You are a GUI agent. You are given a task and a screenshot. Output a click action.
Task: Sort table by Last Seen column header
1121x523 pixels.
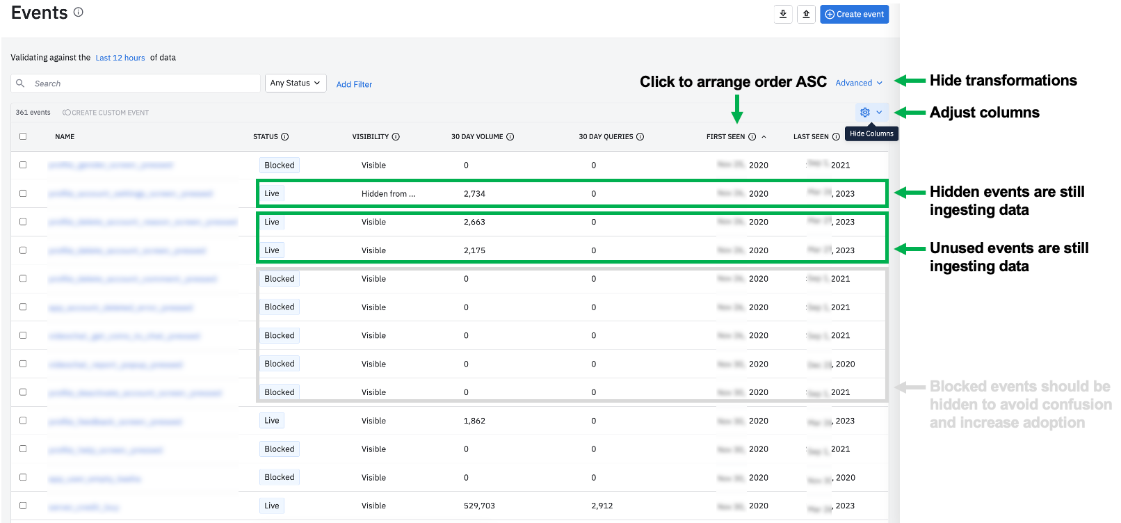click(811, 137)
